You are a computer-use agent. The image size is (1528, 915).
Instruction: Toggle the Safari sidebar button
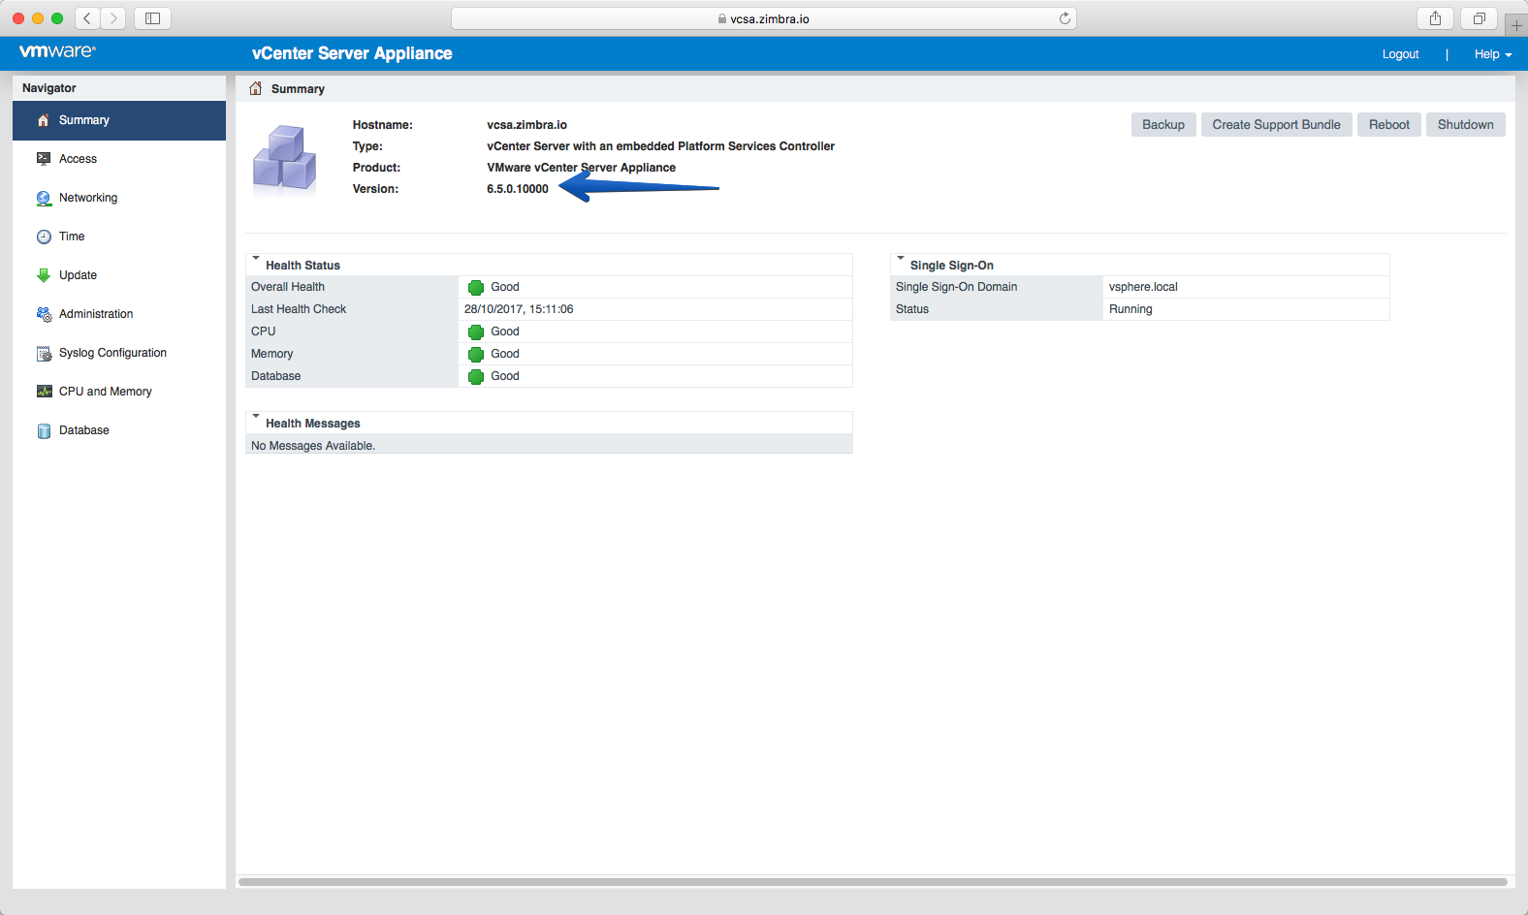tap(152, 18)
